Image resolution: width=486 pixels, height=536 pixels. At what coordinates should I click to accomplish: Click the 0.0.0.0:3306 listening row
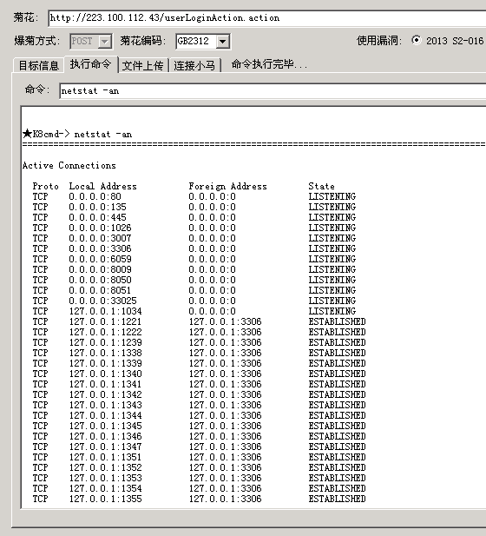194,248
